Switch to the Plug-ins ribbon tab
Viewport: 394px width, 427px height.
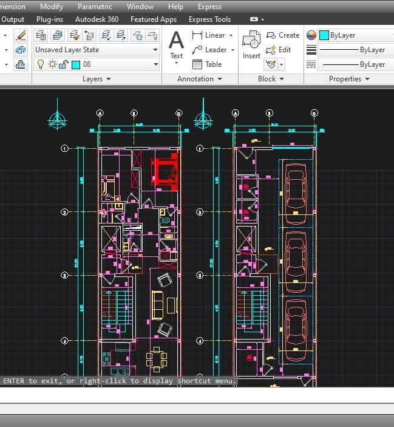pyautogui.click(x=50, y=19)
